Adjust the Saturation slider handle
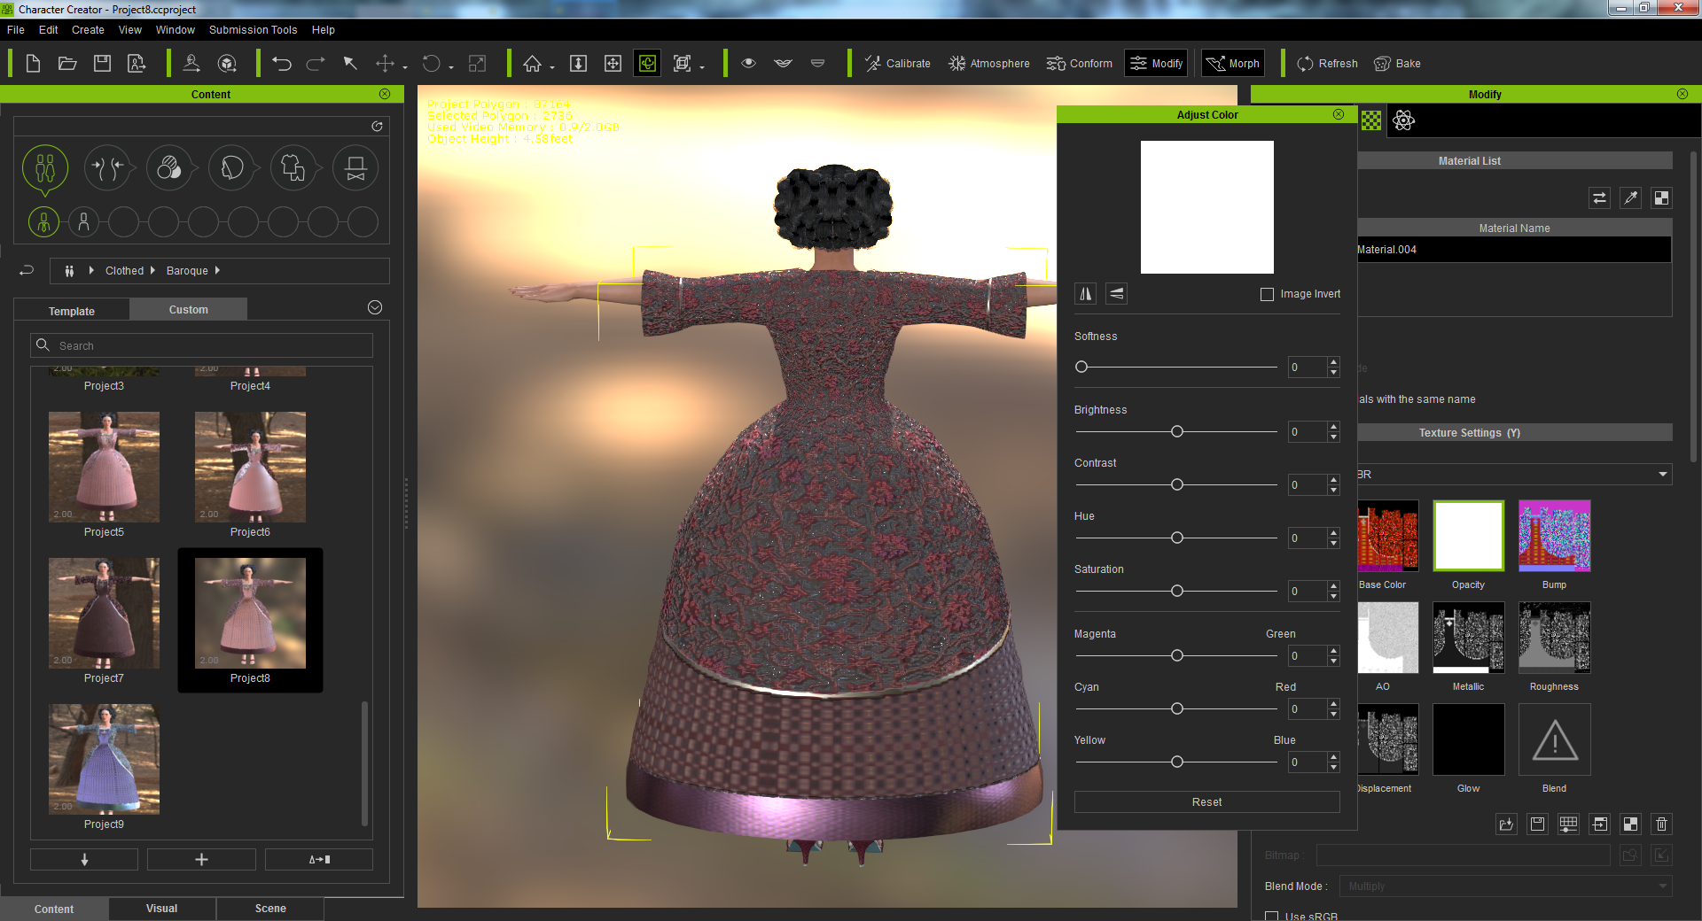Image resolution: width=1702 pixels, height=921 pixels. pyautogui.click(x=1177, y=591)
